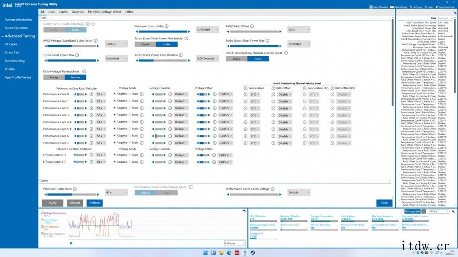Viewport: 458px width, 257px height.
Task: Disable Overclocking Thermal Velocity Boost
Action: [237, 59]
